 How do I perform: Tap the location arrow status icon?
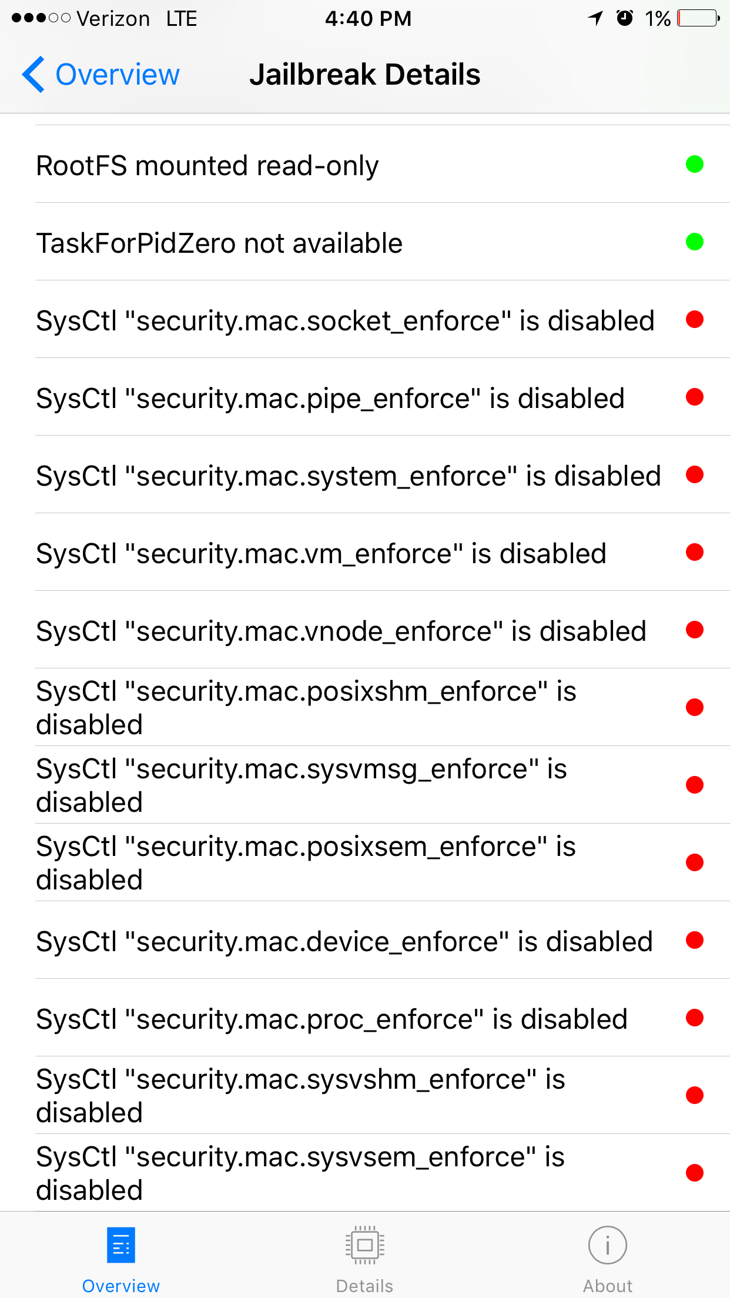(x=595, y=18)
